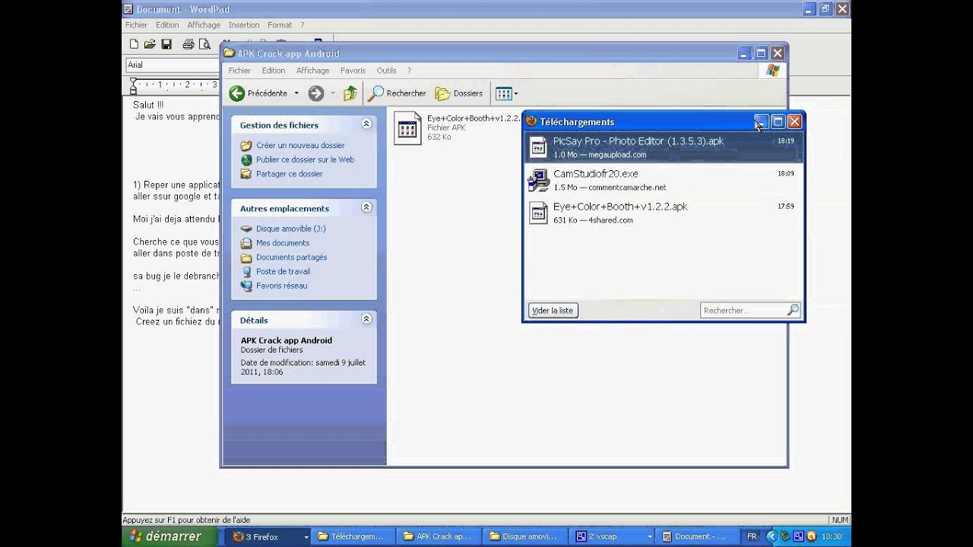Click the Arial font name box in WordPad
This screenshot has width=973, height=547.
pos(173,65)
